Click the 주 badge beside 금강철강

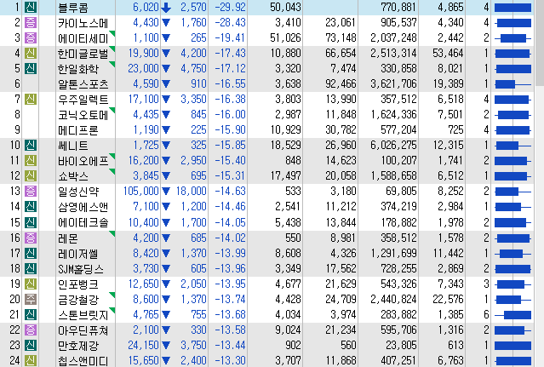[x=31, y=299]
